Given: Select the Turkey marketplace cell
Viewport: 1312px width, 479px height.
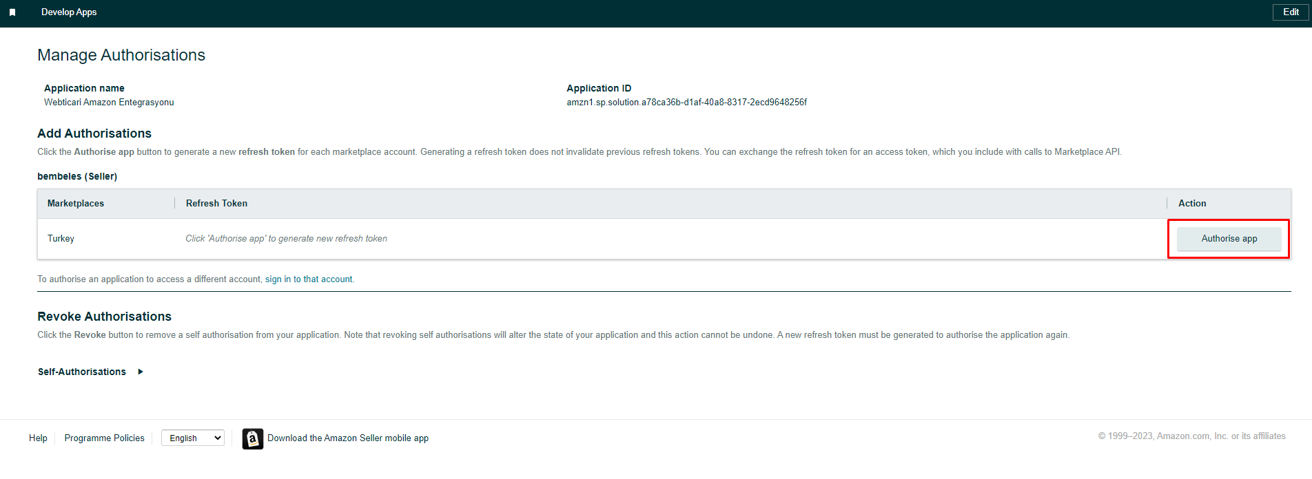Looking at the screenshot, I should [x=61, y=239].
